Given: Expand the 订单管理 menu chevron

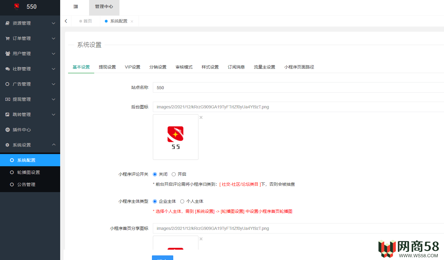Looking at the screenshot, I should coord(53,38).
